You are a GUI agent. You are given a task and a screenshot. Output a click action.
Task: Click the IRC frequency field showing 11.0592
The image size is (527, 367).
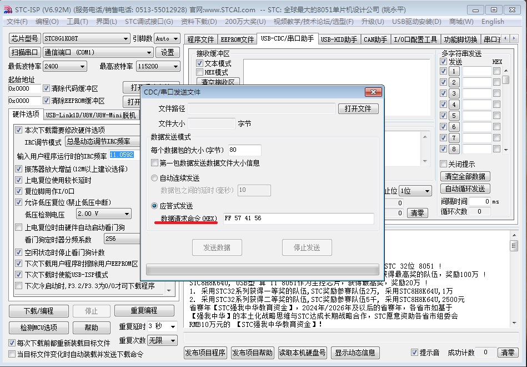(124, 155)
